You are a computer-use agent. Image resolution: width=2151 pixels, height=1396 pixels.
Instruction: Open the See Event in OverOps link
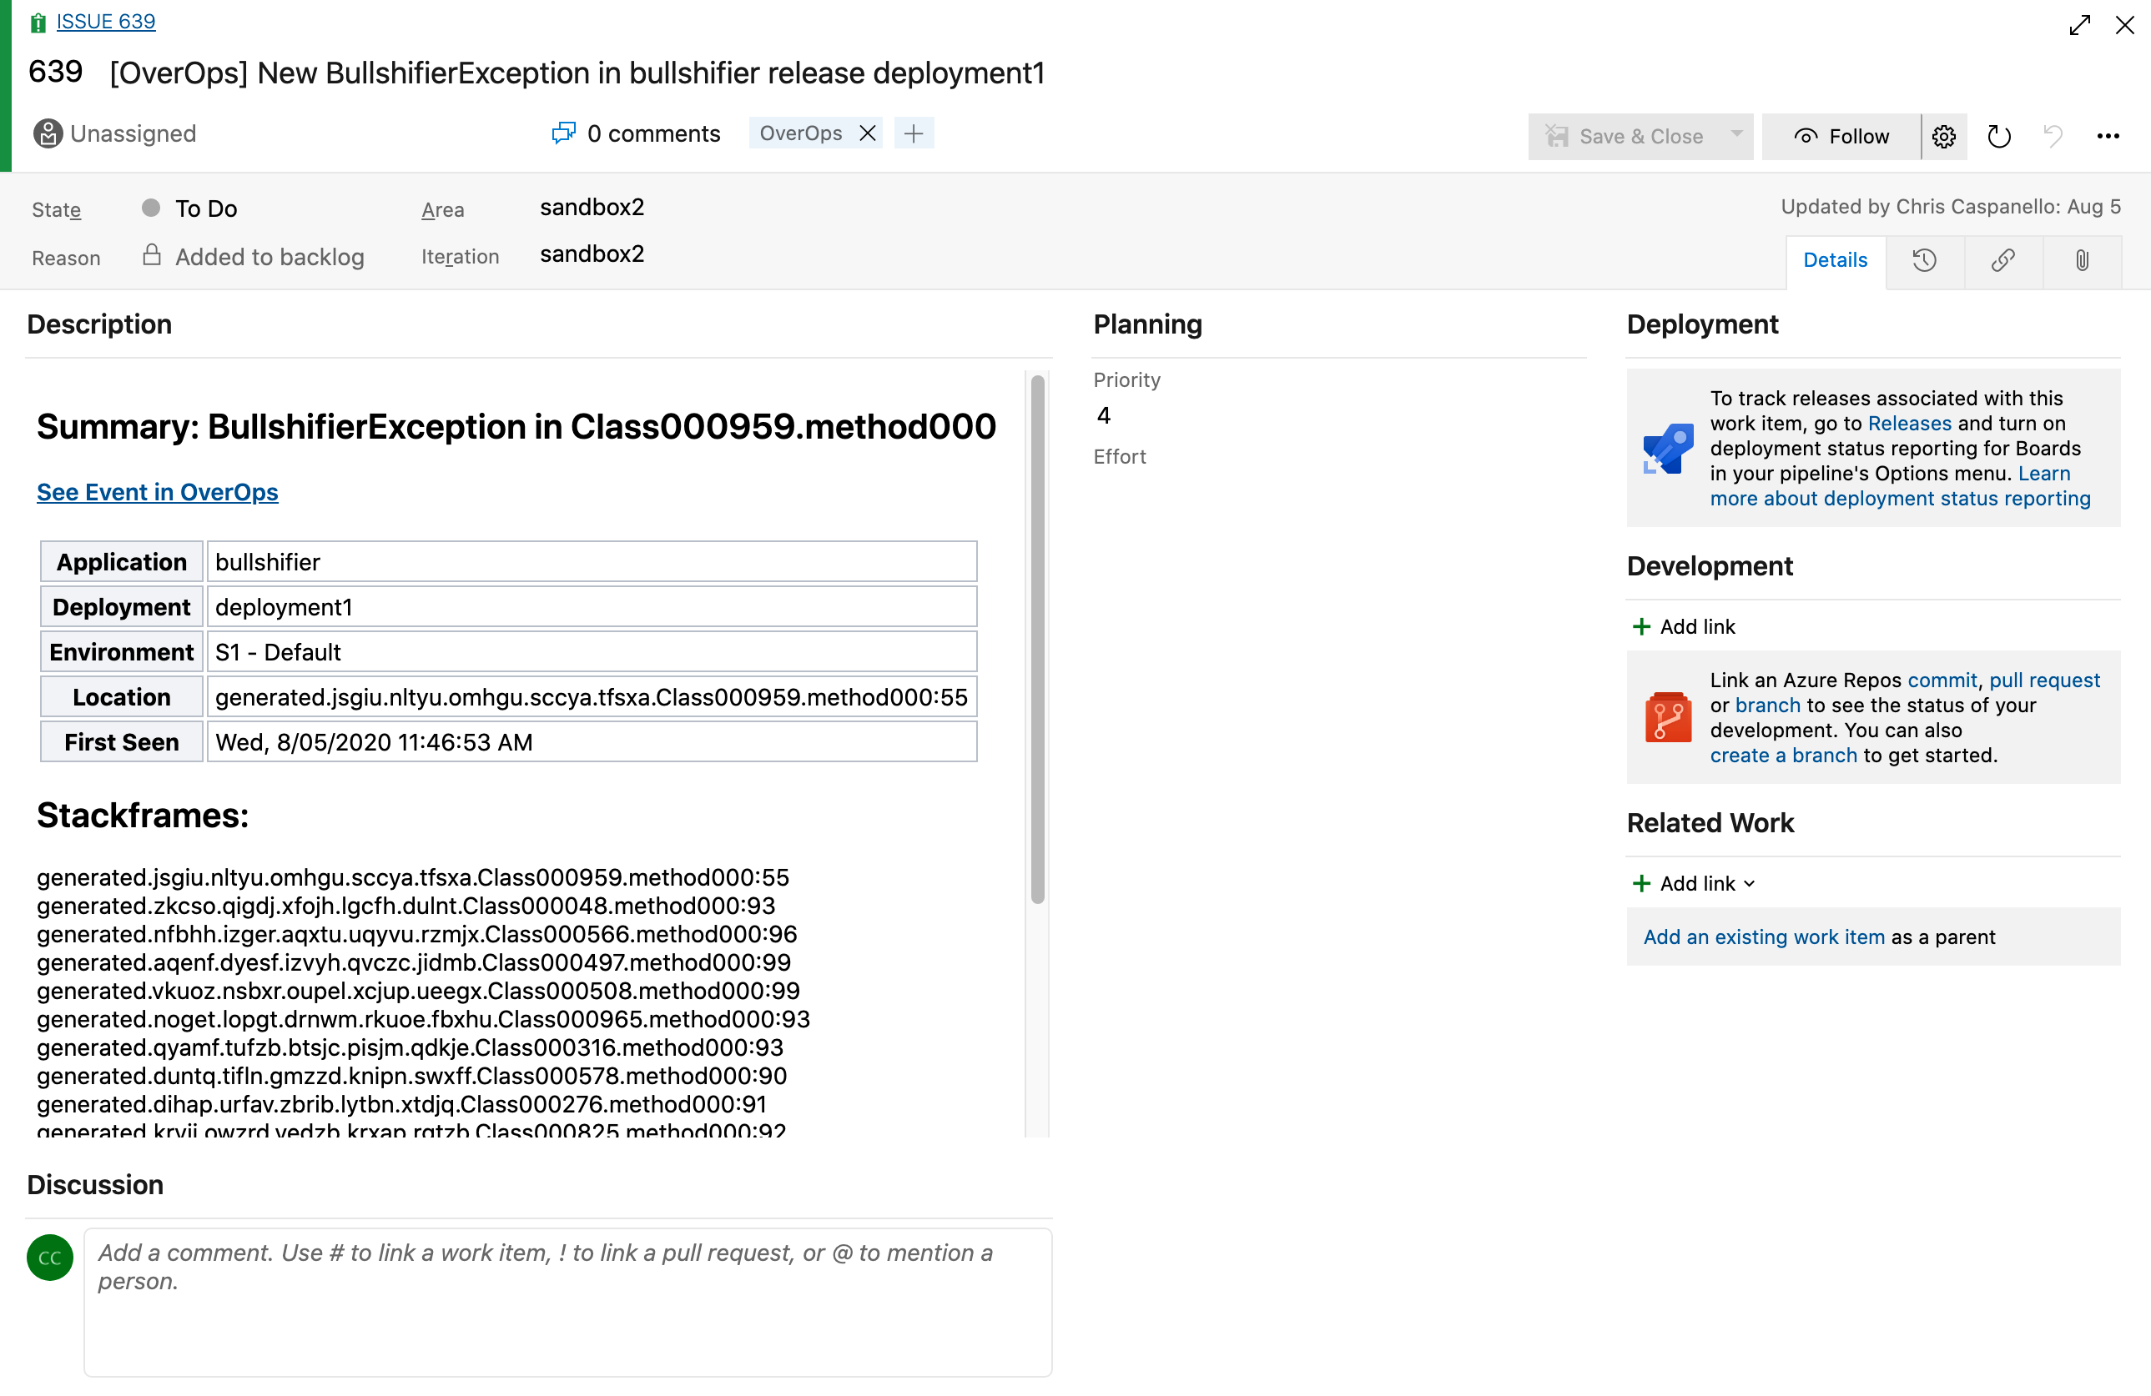157,493
